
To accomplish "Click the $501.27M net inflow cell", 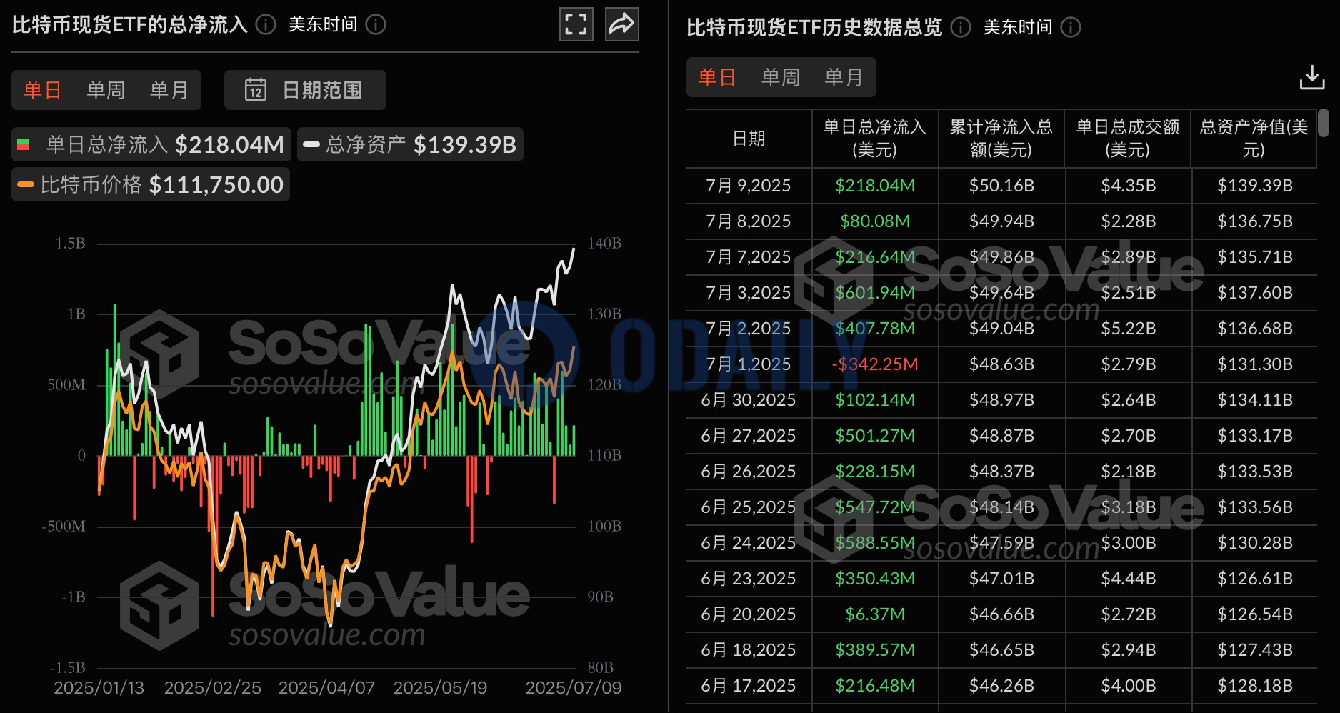I will tap(875, 436).
